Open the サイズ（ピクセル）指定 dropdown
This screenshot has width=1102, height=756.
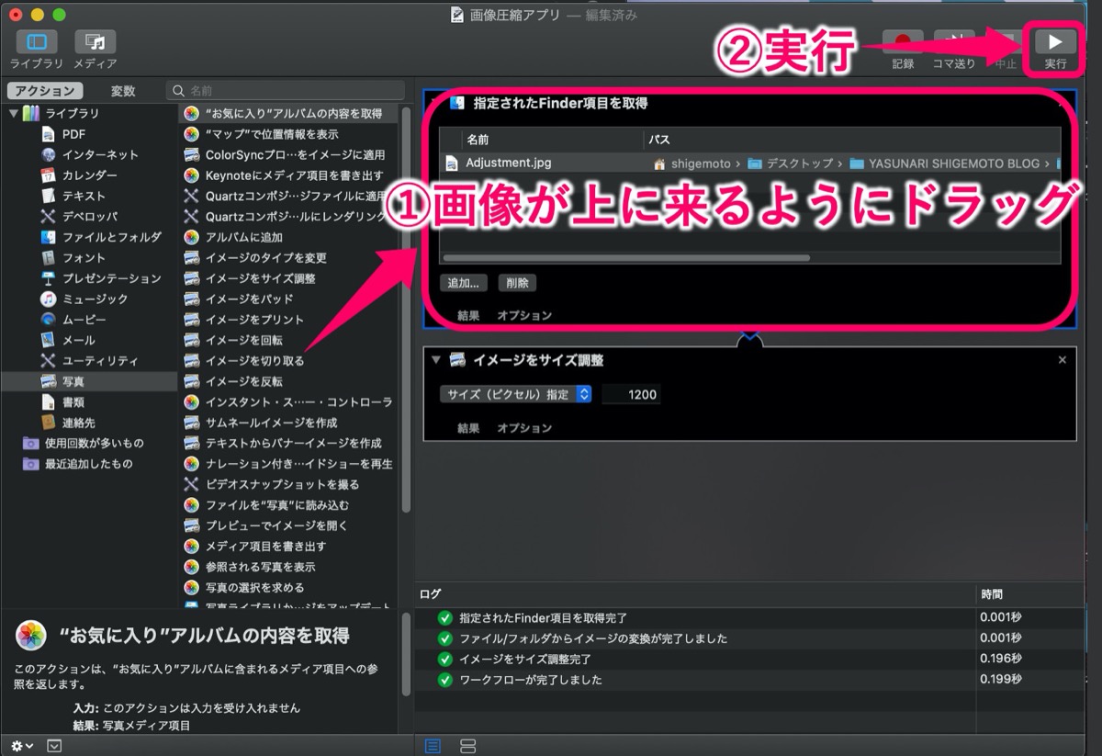pyautogui.click(x=515, y=394)
